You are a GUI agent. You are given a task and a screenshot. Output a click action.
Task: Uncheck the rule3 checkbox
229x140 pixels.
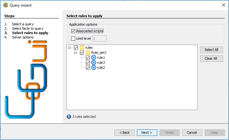88,62
